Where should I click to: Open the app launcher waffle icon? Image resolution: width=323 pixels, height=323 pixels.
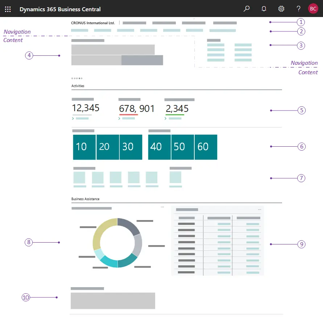coord(8,9)
